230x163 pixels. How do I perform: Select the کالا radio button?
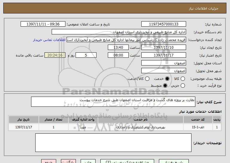coord(183,79)
